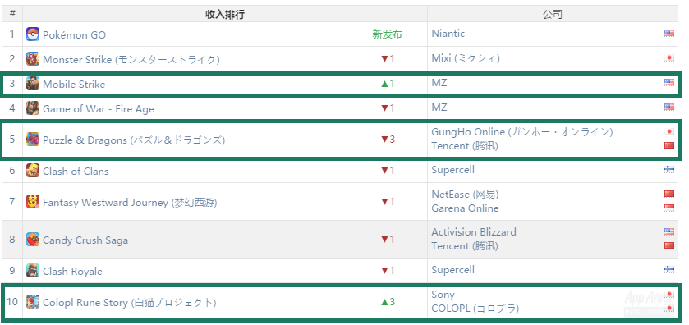Viewport: 689px width, 325px height.
Task: Click the Game of War app icon
Action: (x=33, y=108)
